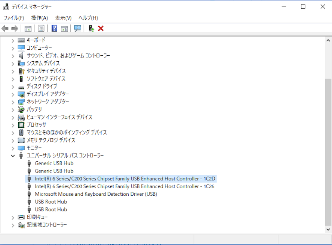The image size is (332, 245).
Task: Open the 表示(V) menu
Action: point(63,18)
